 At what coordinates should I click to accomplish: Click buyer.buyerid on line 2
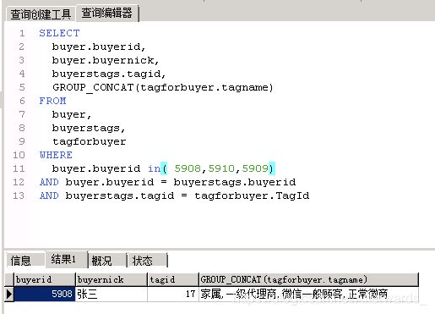click(96, 47)
